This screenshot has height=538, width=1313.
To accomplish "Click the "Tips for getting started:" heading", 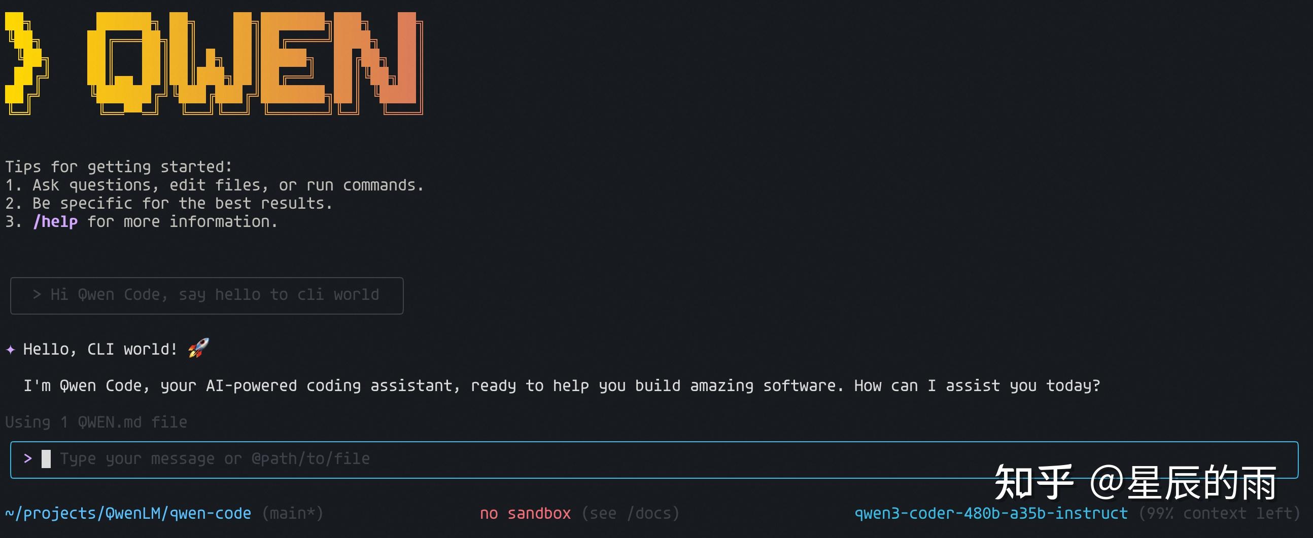I will click(x=119, y=167).
